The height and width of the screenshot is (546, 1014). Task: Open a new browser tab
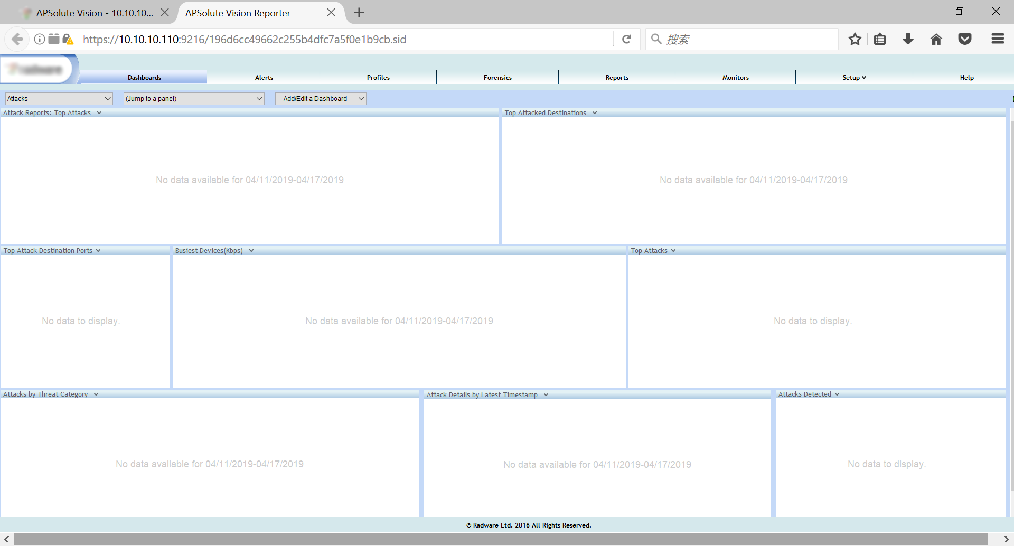(x=359, y=13)
